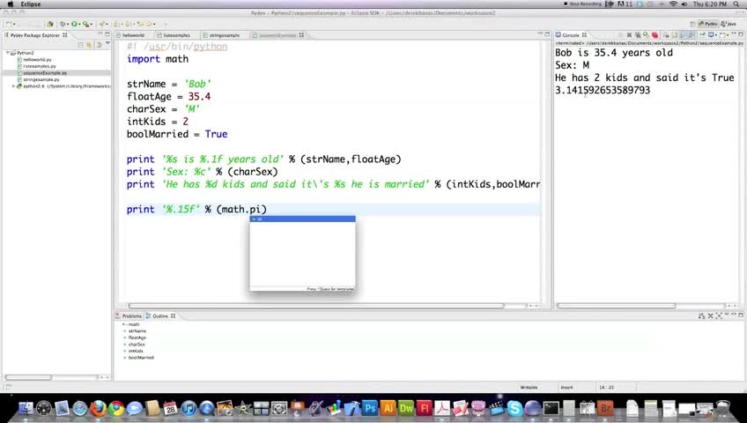Click the External Tools run icon
This screenshot has width=747, height=423.
pos(86,24)
